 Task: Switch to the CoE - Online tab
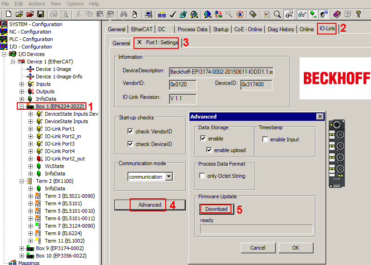248,29
